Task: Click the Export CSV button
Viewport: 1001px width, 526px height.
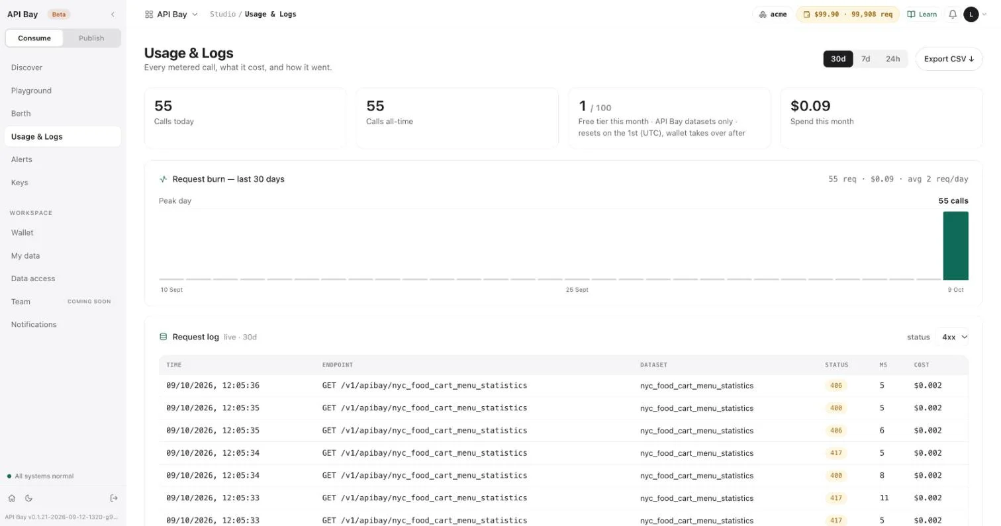Action: (x=949, y=59)
